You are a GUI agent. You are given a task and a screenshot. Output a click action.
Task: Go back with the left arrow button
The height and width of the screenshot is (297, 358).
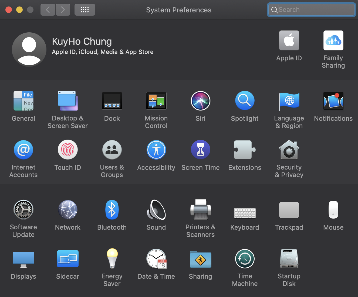point(48,10)
